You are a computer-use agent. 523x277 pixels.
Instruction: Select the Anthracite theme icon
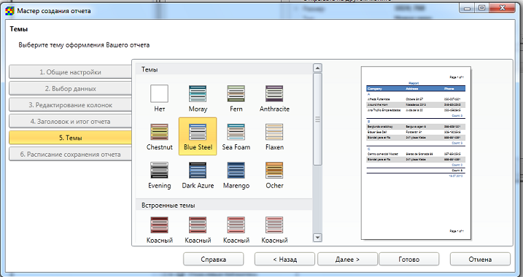(274, 93)
